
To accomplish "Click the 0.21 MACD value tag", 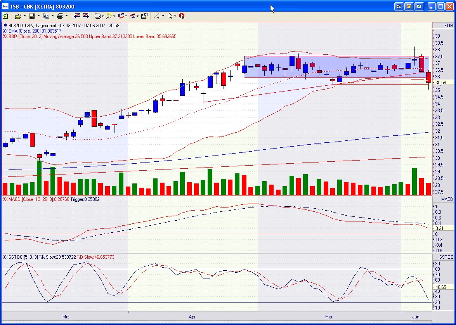I will [x=443, y=228].
